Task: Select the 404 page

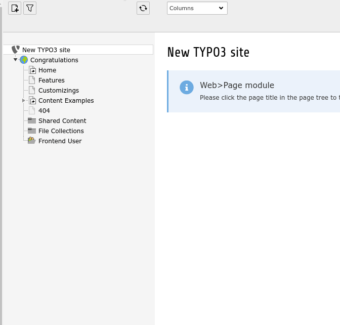Action: click(44, 111)
